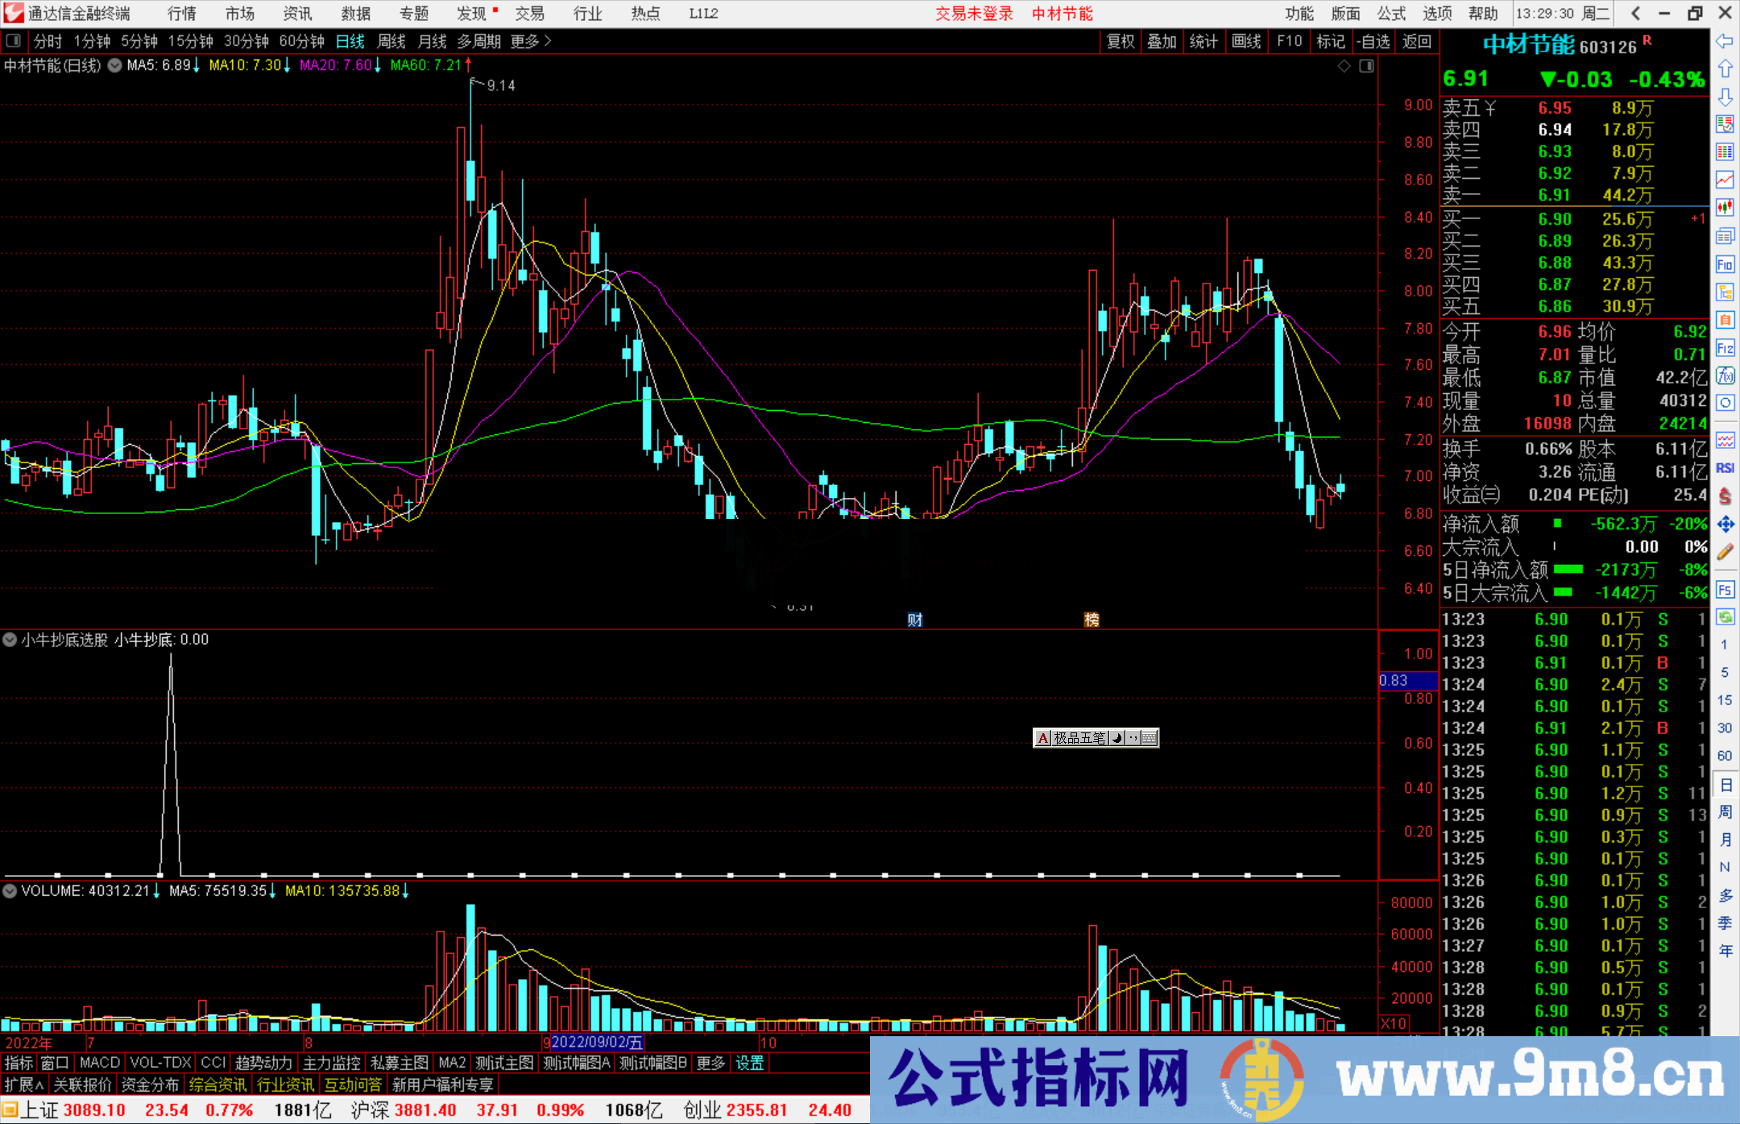
Task: Click the 设置 link in the indicator row
Action: (x=749, y=1063)
